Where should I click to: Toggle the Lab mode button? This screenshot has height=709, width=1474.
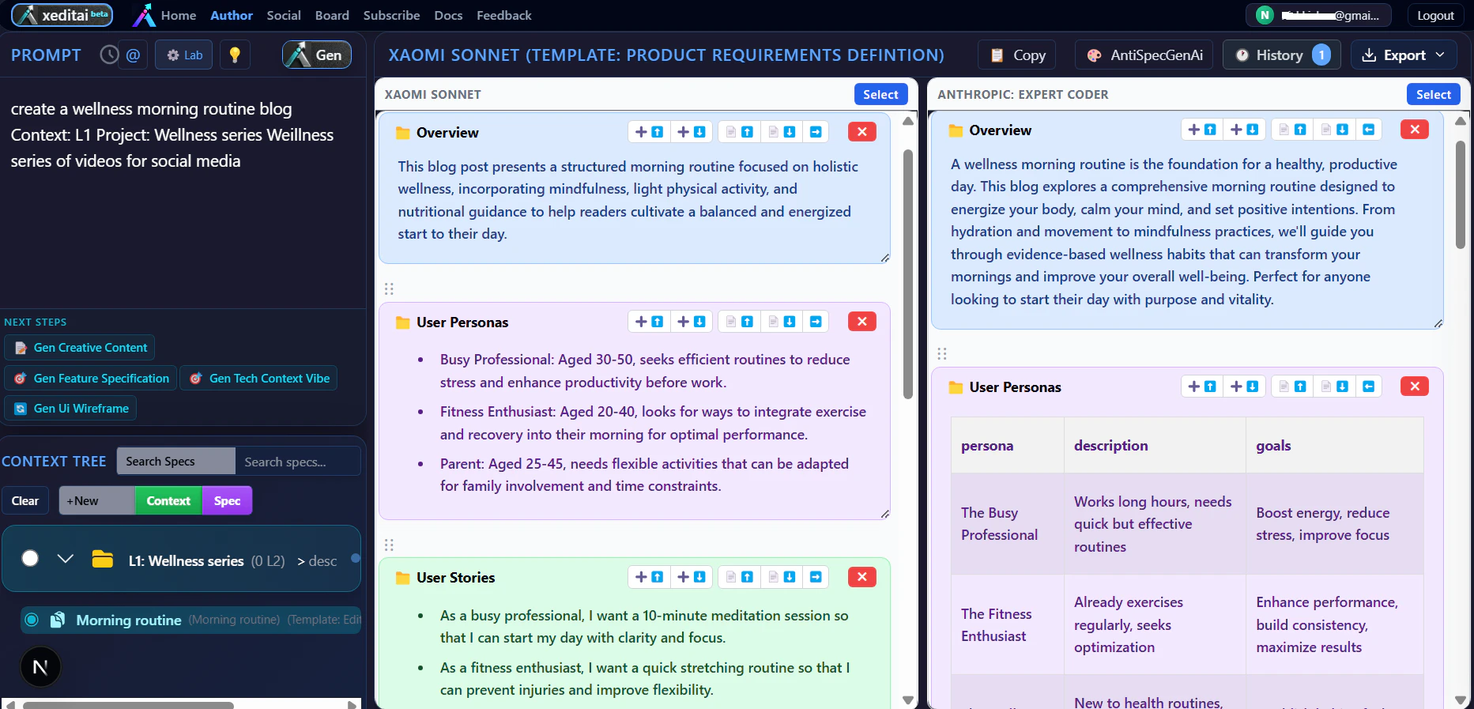[x=184, y=55]
